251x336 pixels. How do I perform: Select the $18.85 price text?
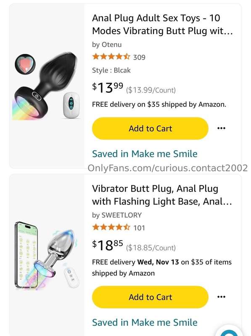tap(108, 245)
